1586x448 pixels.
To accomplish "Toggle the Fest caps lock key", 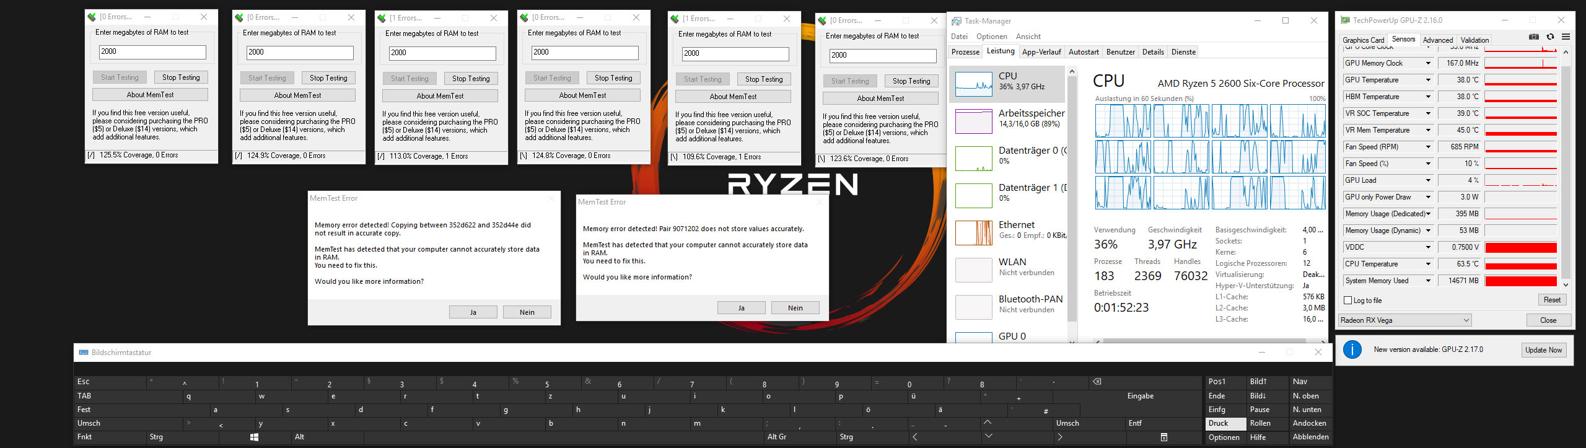I will (x=142, y=410).
